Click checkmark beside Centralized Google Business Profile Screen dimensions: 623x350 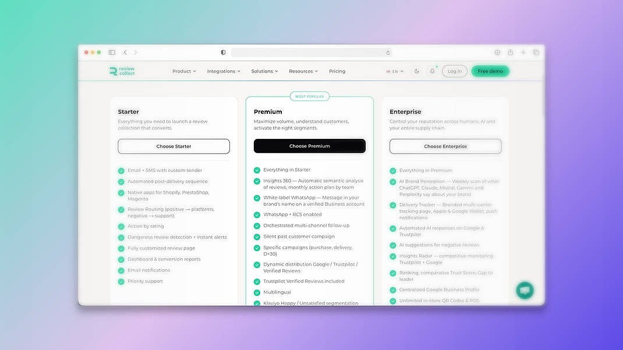pyautogui.click(x=393, y=290)
